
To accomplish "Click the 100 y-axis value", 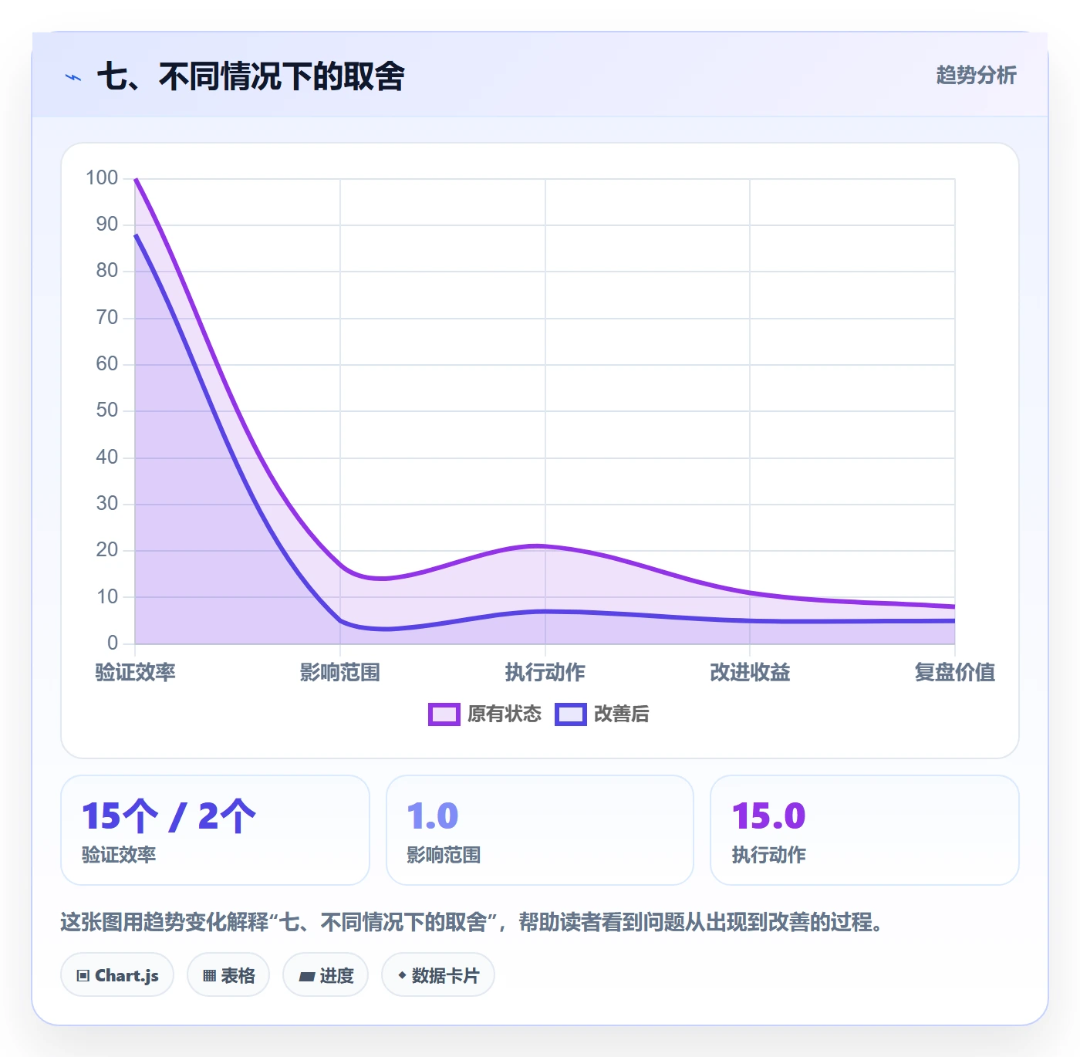I will click(102, 178).
